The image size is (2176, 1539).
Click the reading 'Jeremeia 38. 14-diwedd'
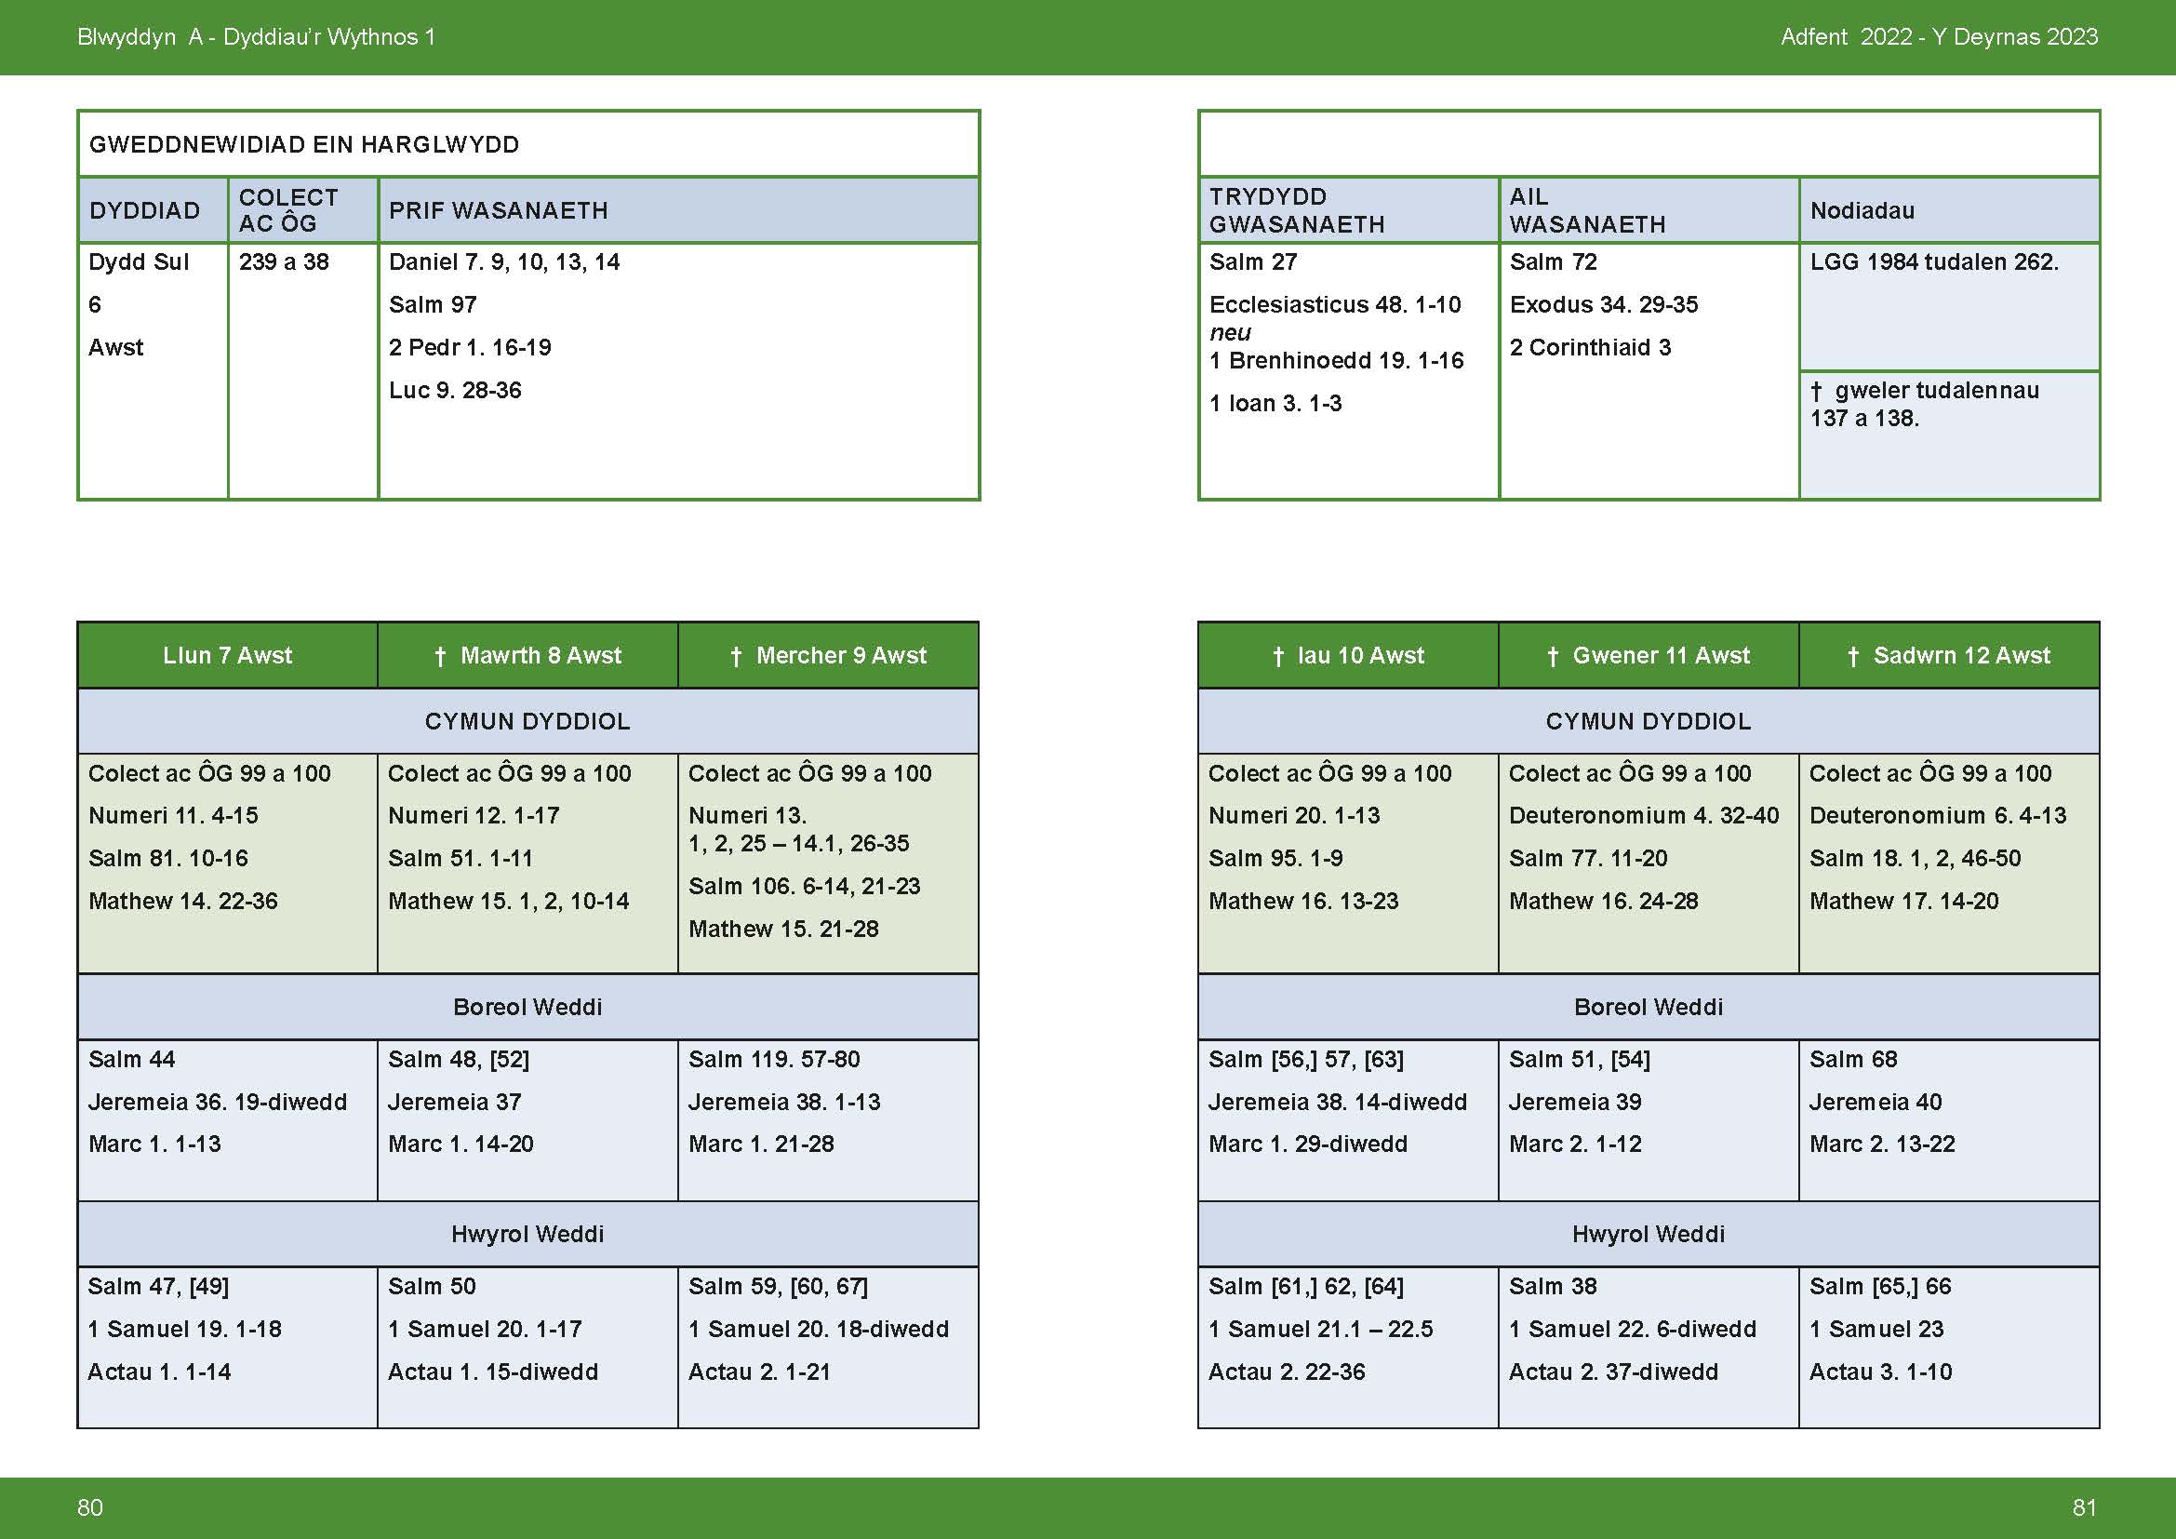pos(1338,1101)
